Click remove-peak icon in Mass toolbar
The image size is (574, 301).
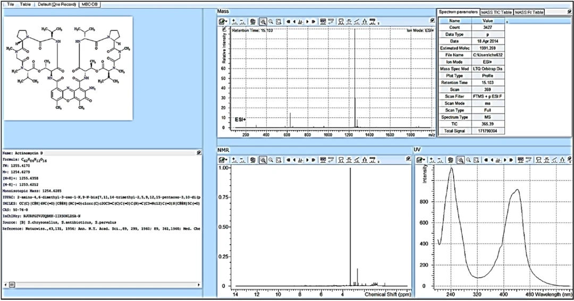pyautogui.click(x=242, y=22)
